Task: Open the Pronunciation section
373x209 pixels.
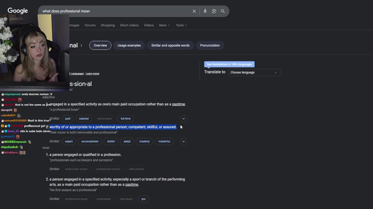Action: coord(210,45)
